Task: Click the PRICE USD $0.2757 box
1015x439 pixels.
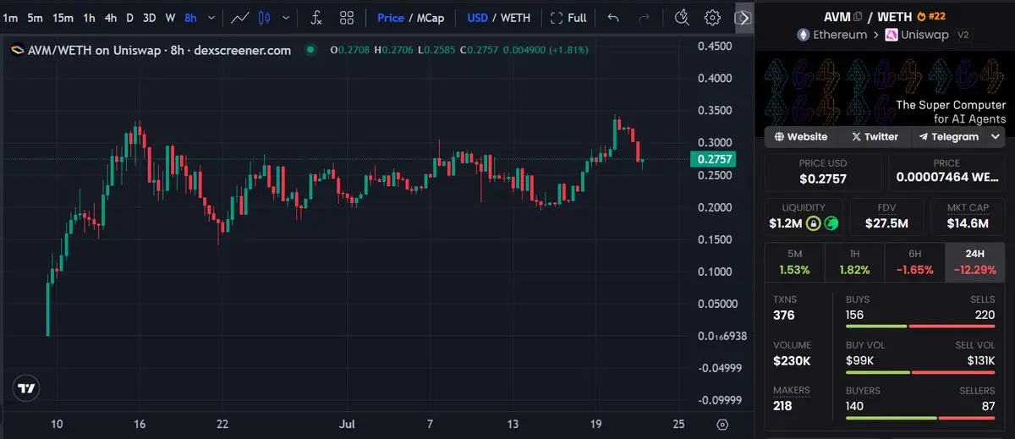Action: tap(823, 172)
